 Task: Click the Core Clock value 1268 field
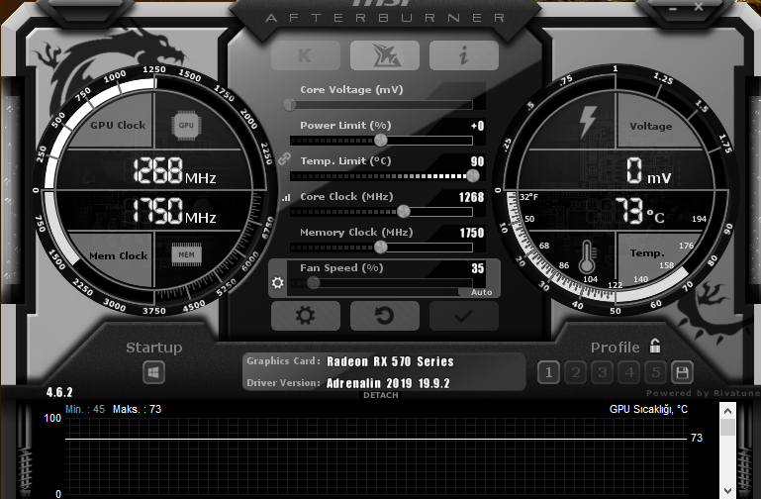[x=471, y=197]
